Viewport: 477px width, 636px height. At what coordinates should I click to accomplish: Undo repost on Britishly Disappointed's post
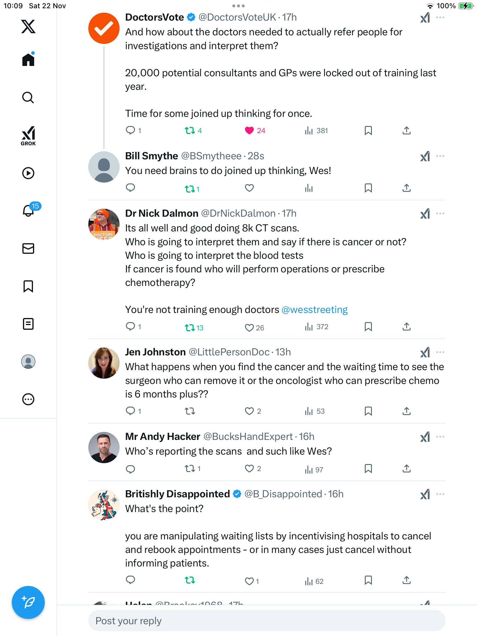point(190,580)
